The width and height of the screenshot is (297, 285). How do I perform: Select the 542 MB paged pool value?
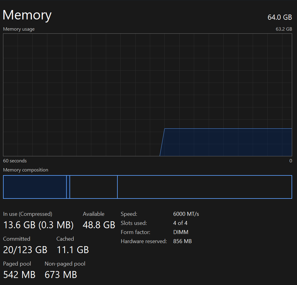[x=19, y=275]
